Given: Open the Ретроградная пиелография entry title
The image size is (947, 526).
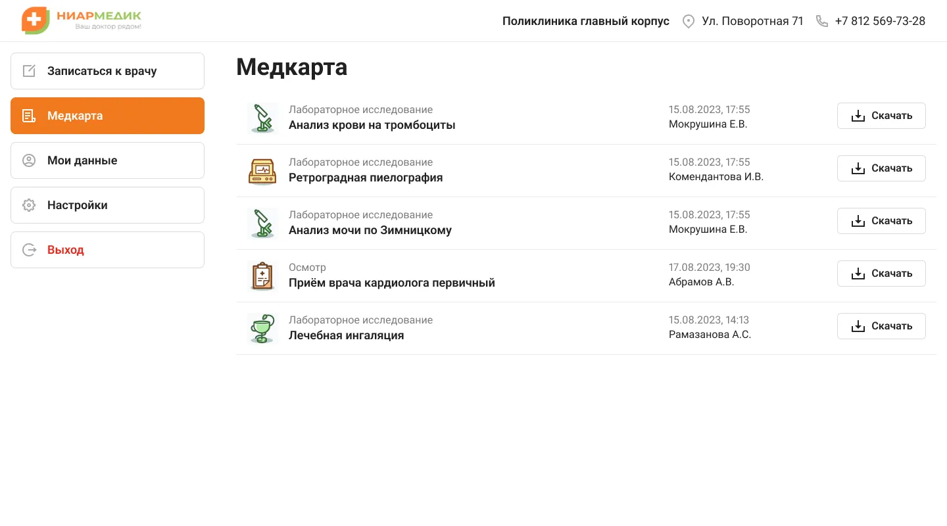Looking at the screenshot, I should 366,178.
